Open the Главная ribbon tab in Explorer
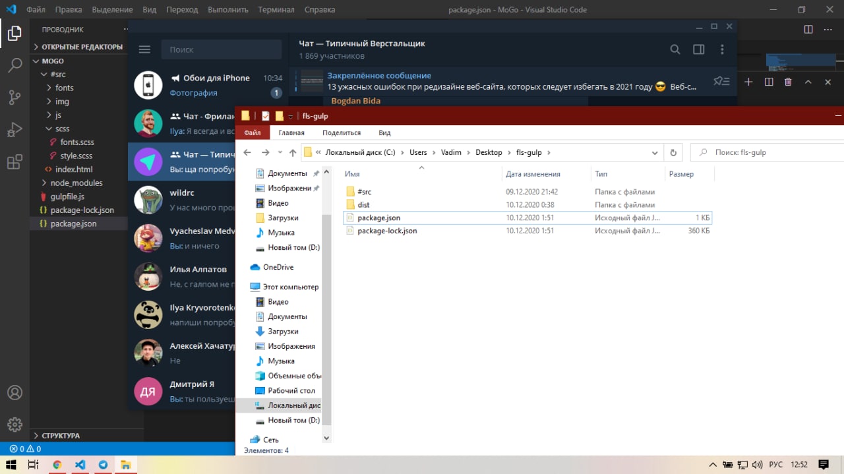Viewport: 844px width, 474px height. (x=291, y=133)
